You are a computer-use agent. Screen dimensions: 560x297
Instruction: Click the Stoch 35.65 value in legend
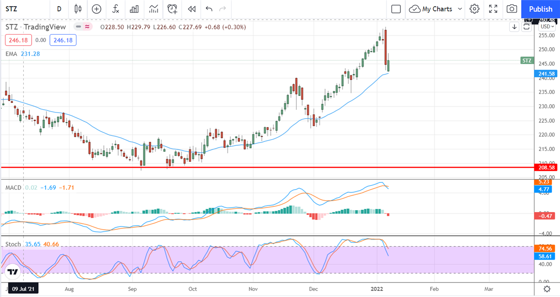coord(33,244)
